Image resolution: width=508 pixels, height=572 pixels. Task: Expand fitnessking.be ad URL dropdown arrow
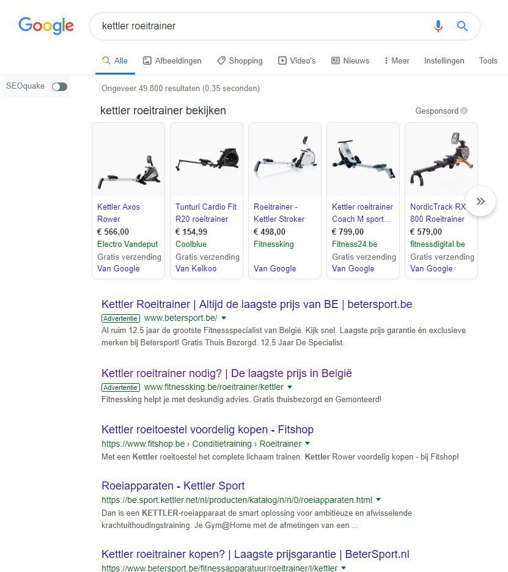point(290,387)
